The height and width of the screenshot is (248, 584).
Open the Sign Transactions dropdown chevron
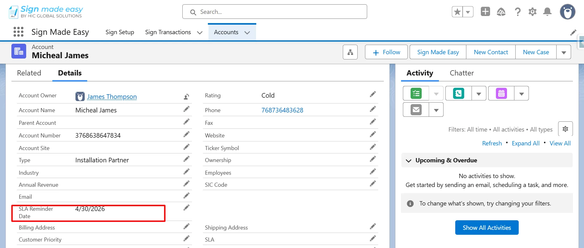pos(200,33)
